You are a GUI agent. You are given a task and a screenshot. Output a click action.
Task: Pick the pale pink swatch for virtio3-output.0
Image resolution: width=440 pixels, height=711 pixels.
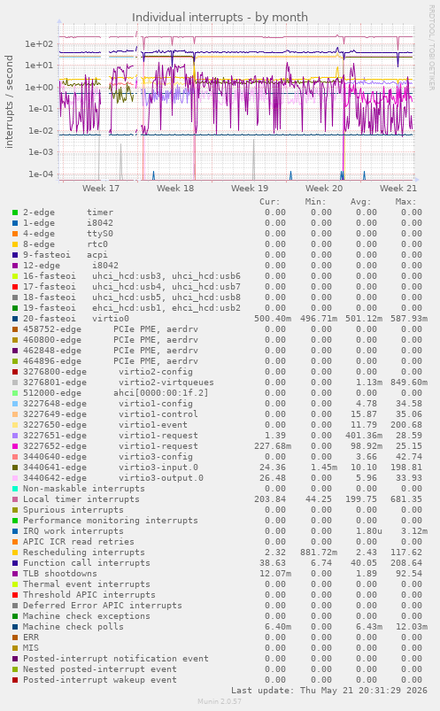coord(15,478)
